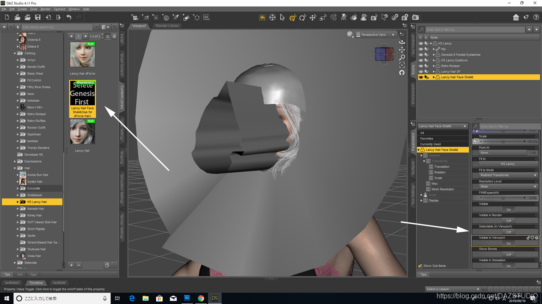
Task: Select the Scale tool icon
Action: (x=323, y=17)
